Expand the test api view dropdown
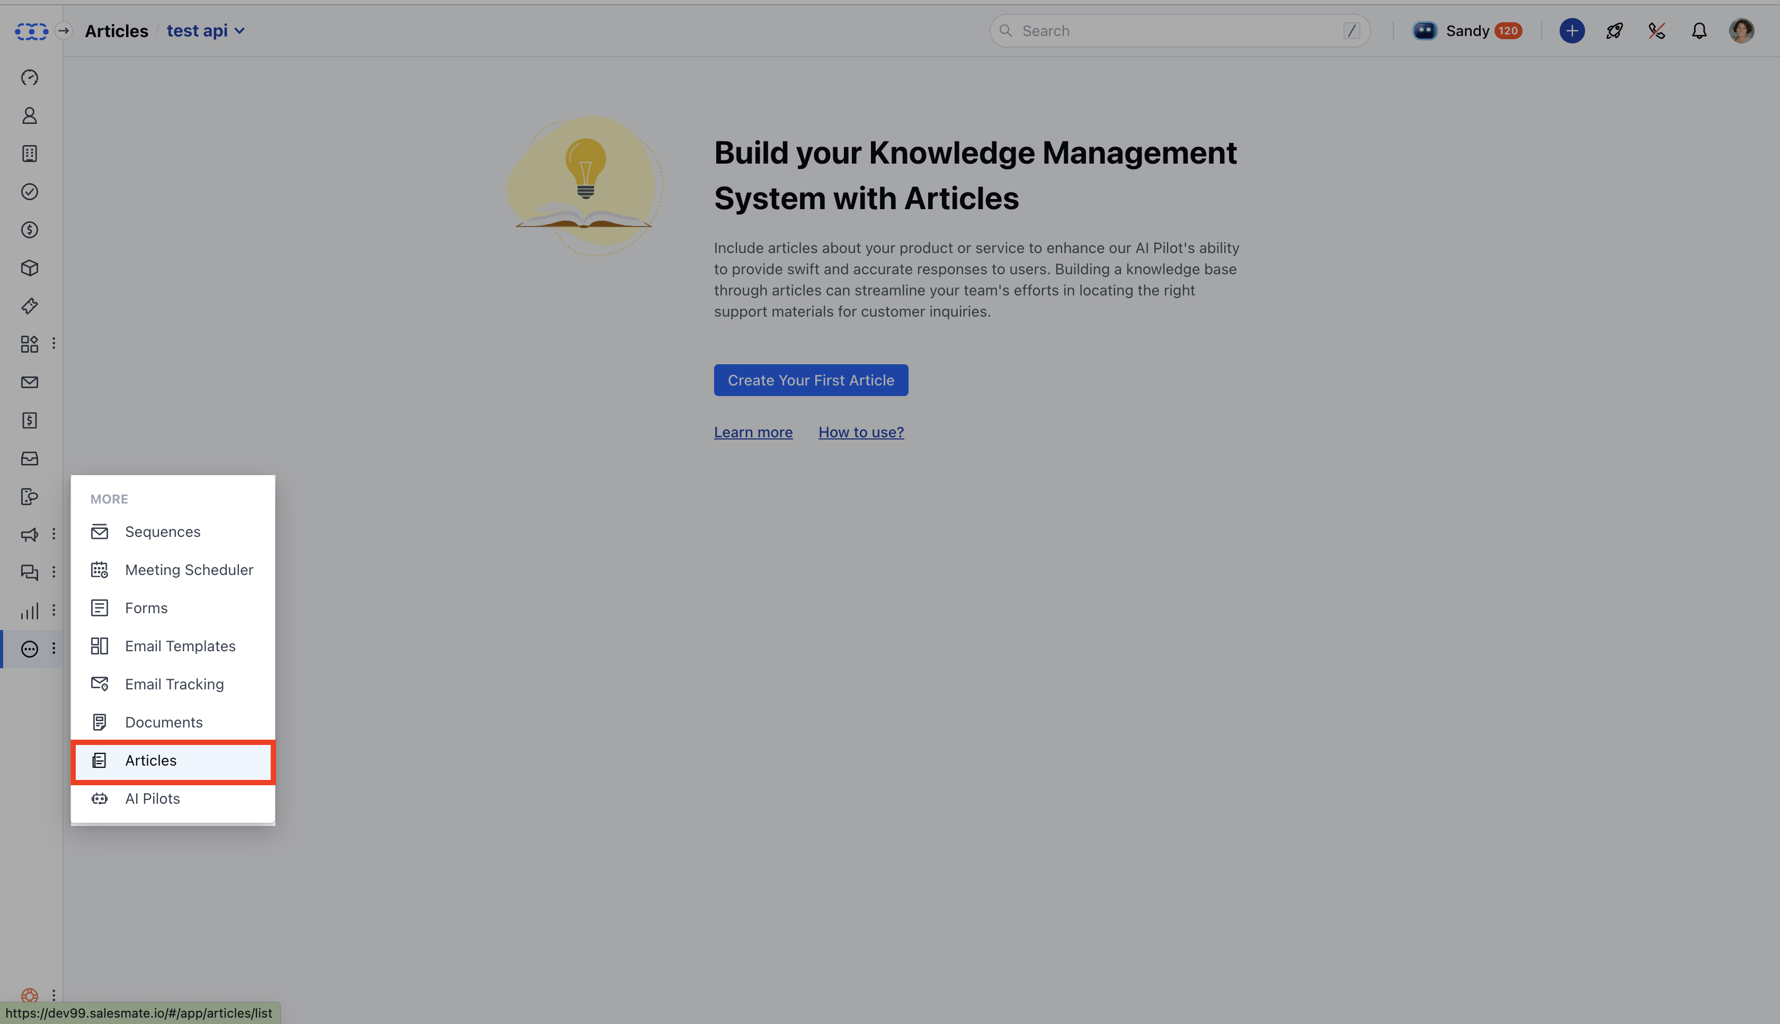This screenshot has width=1780, height=1024. click(206, 31)
